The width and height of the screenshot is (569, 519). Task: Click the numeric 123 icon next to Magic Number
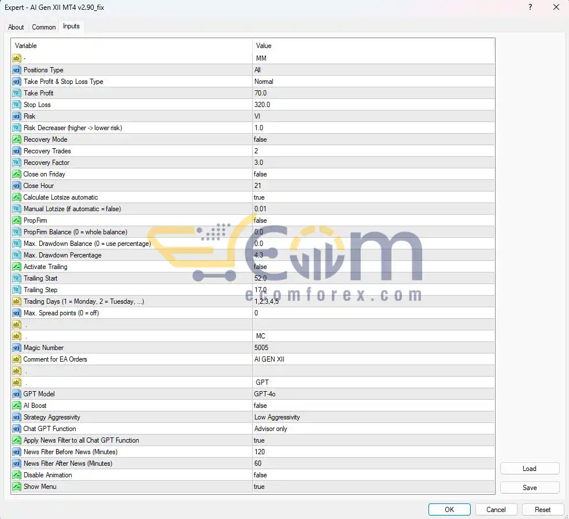pos(16,348)
